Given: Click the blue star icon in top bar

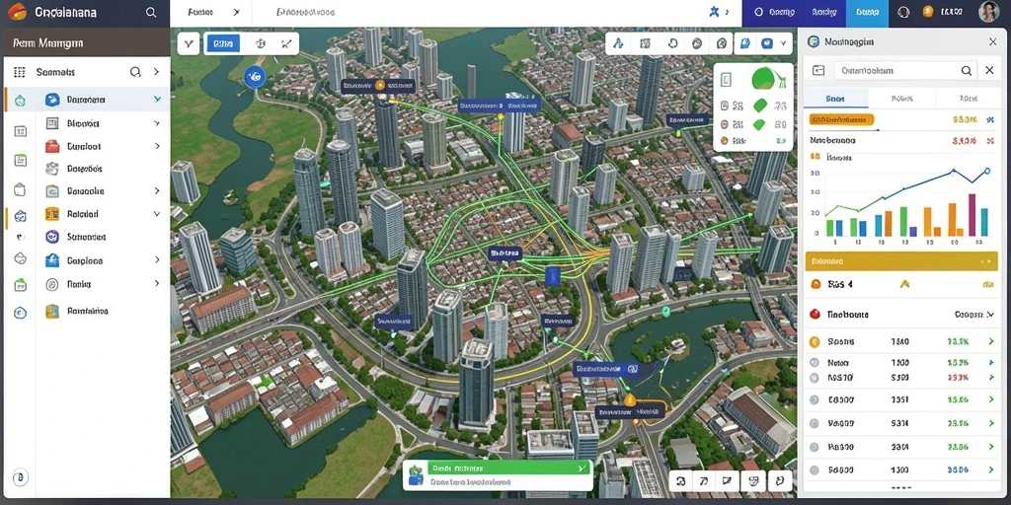Looking at the screenshot, I should [x=714, y=12].
